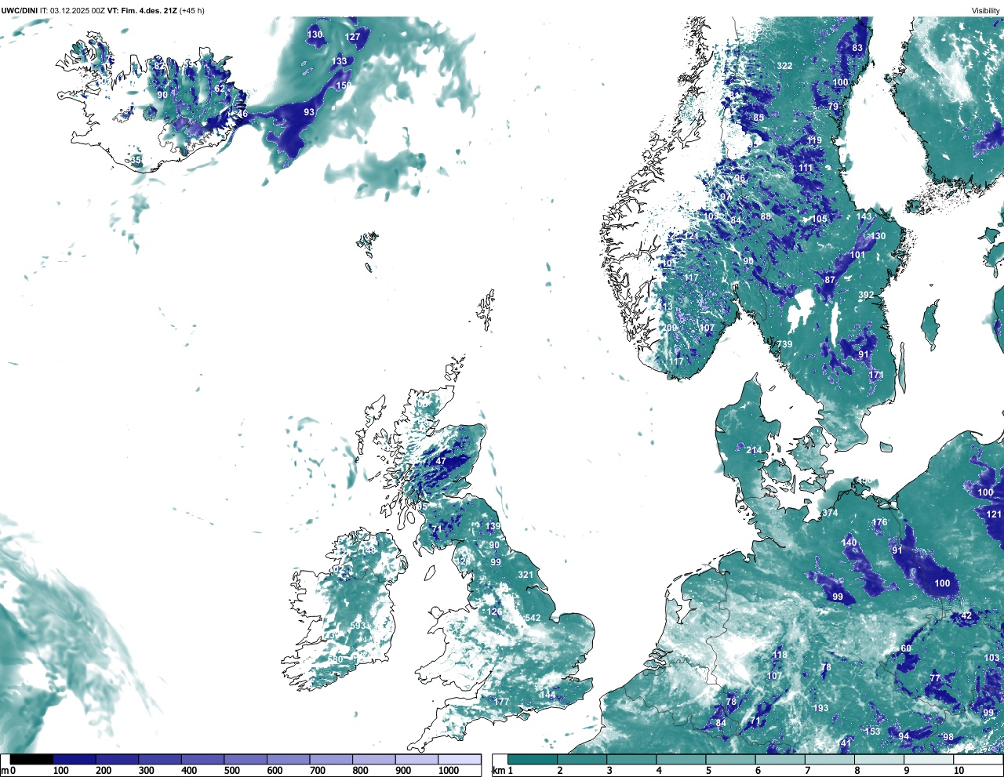Click the '193' value in southern Germany

click(820, 708)
